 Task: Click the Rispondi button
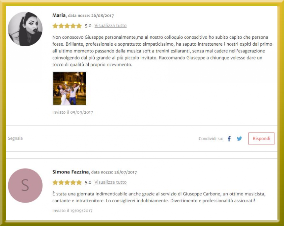pos(261,138)
